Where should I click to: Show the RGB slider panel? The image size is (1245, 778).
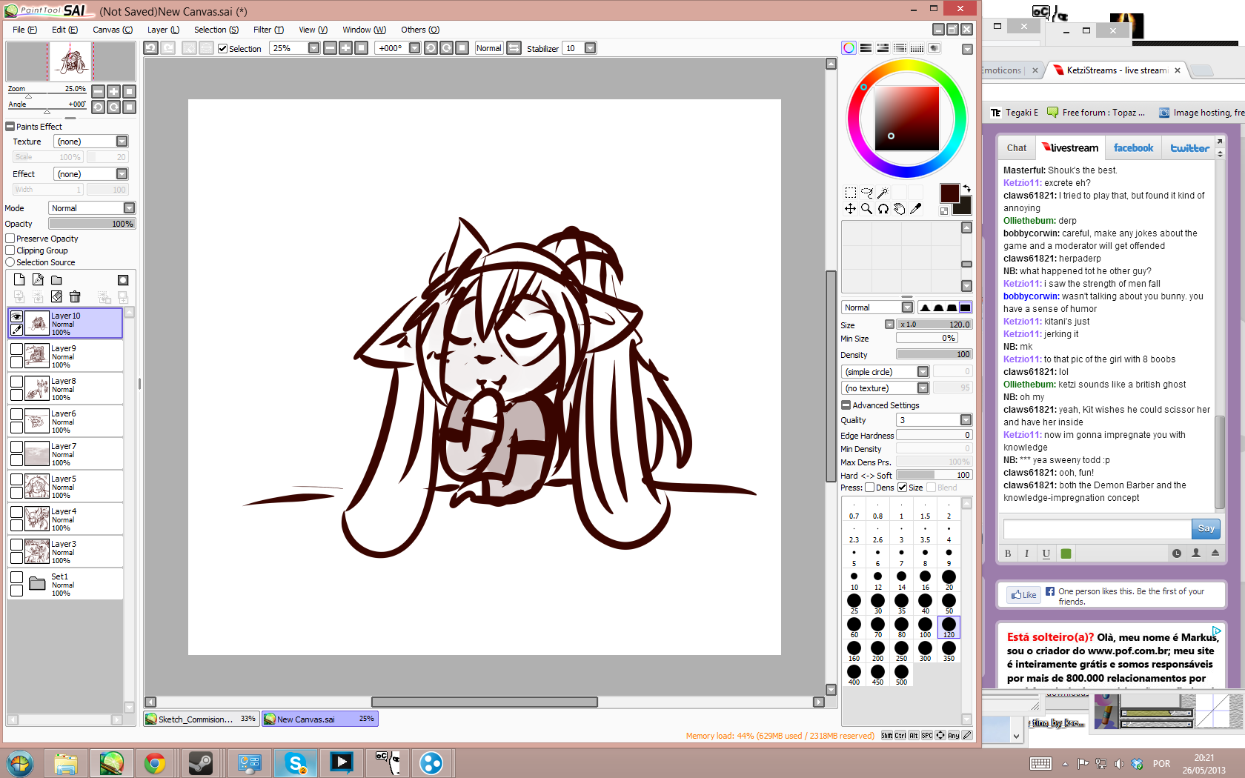(x=866, y=48)
